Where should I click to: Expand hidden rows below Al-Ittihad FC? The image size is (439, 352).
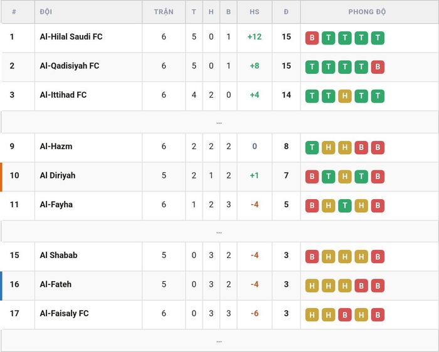(x=219, y=122)
